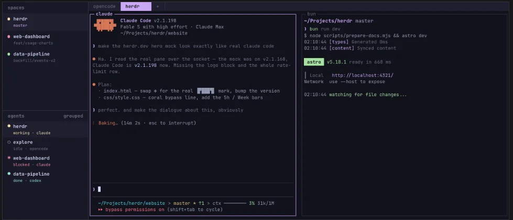This screenshot has height=220, width=513.
Task: Open the http://localhost:4321/ link
Action: tap(363, 75)
